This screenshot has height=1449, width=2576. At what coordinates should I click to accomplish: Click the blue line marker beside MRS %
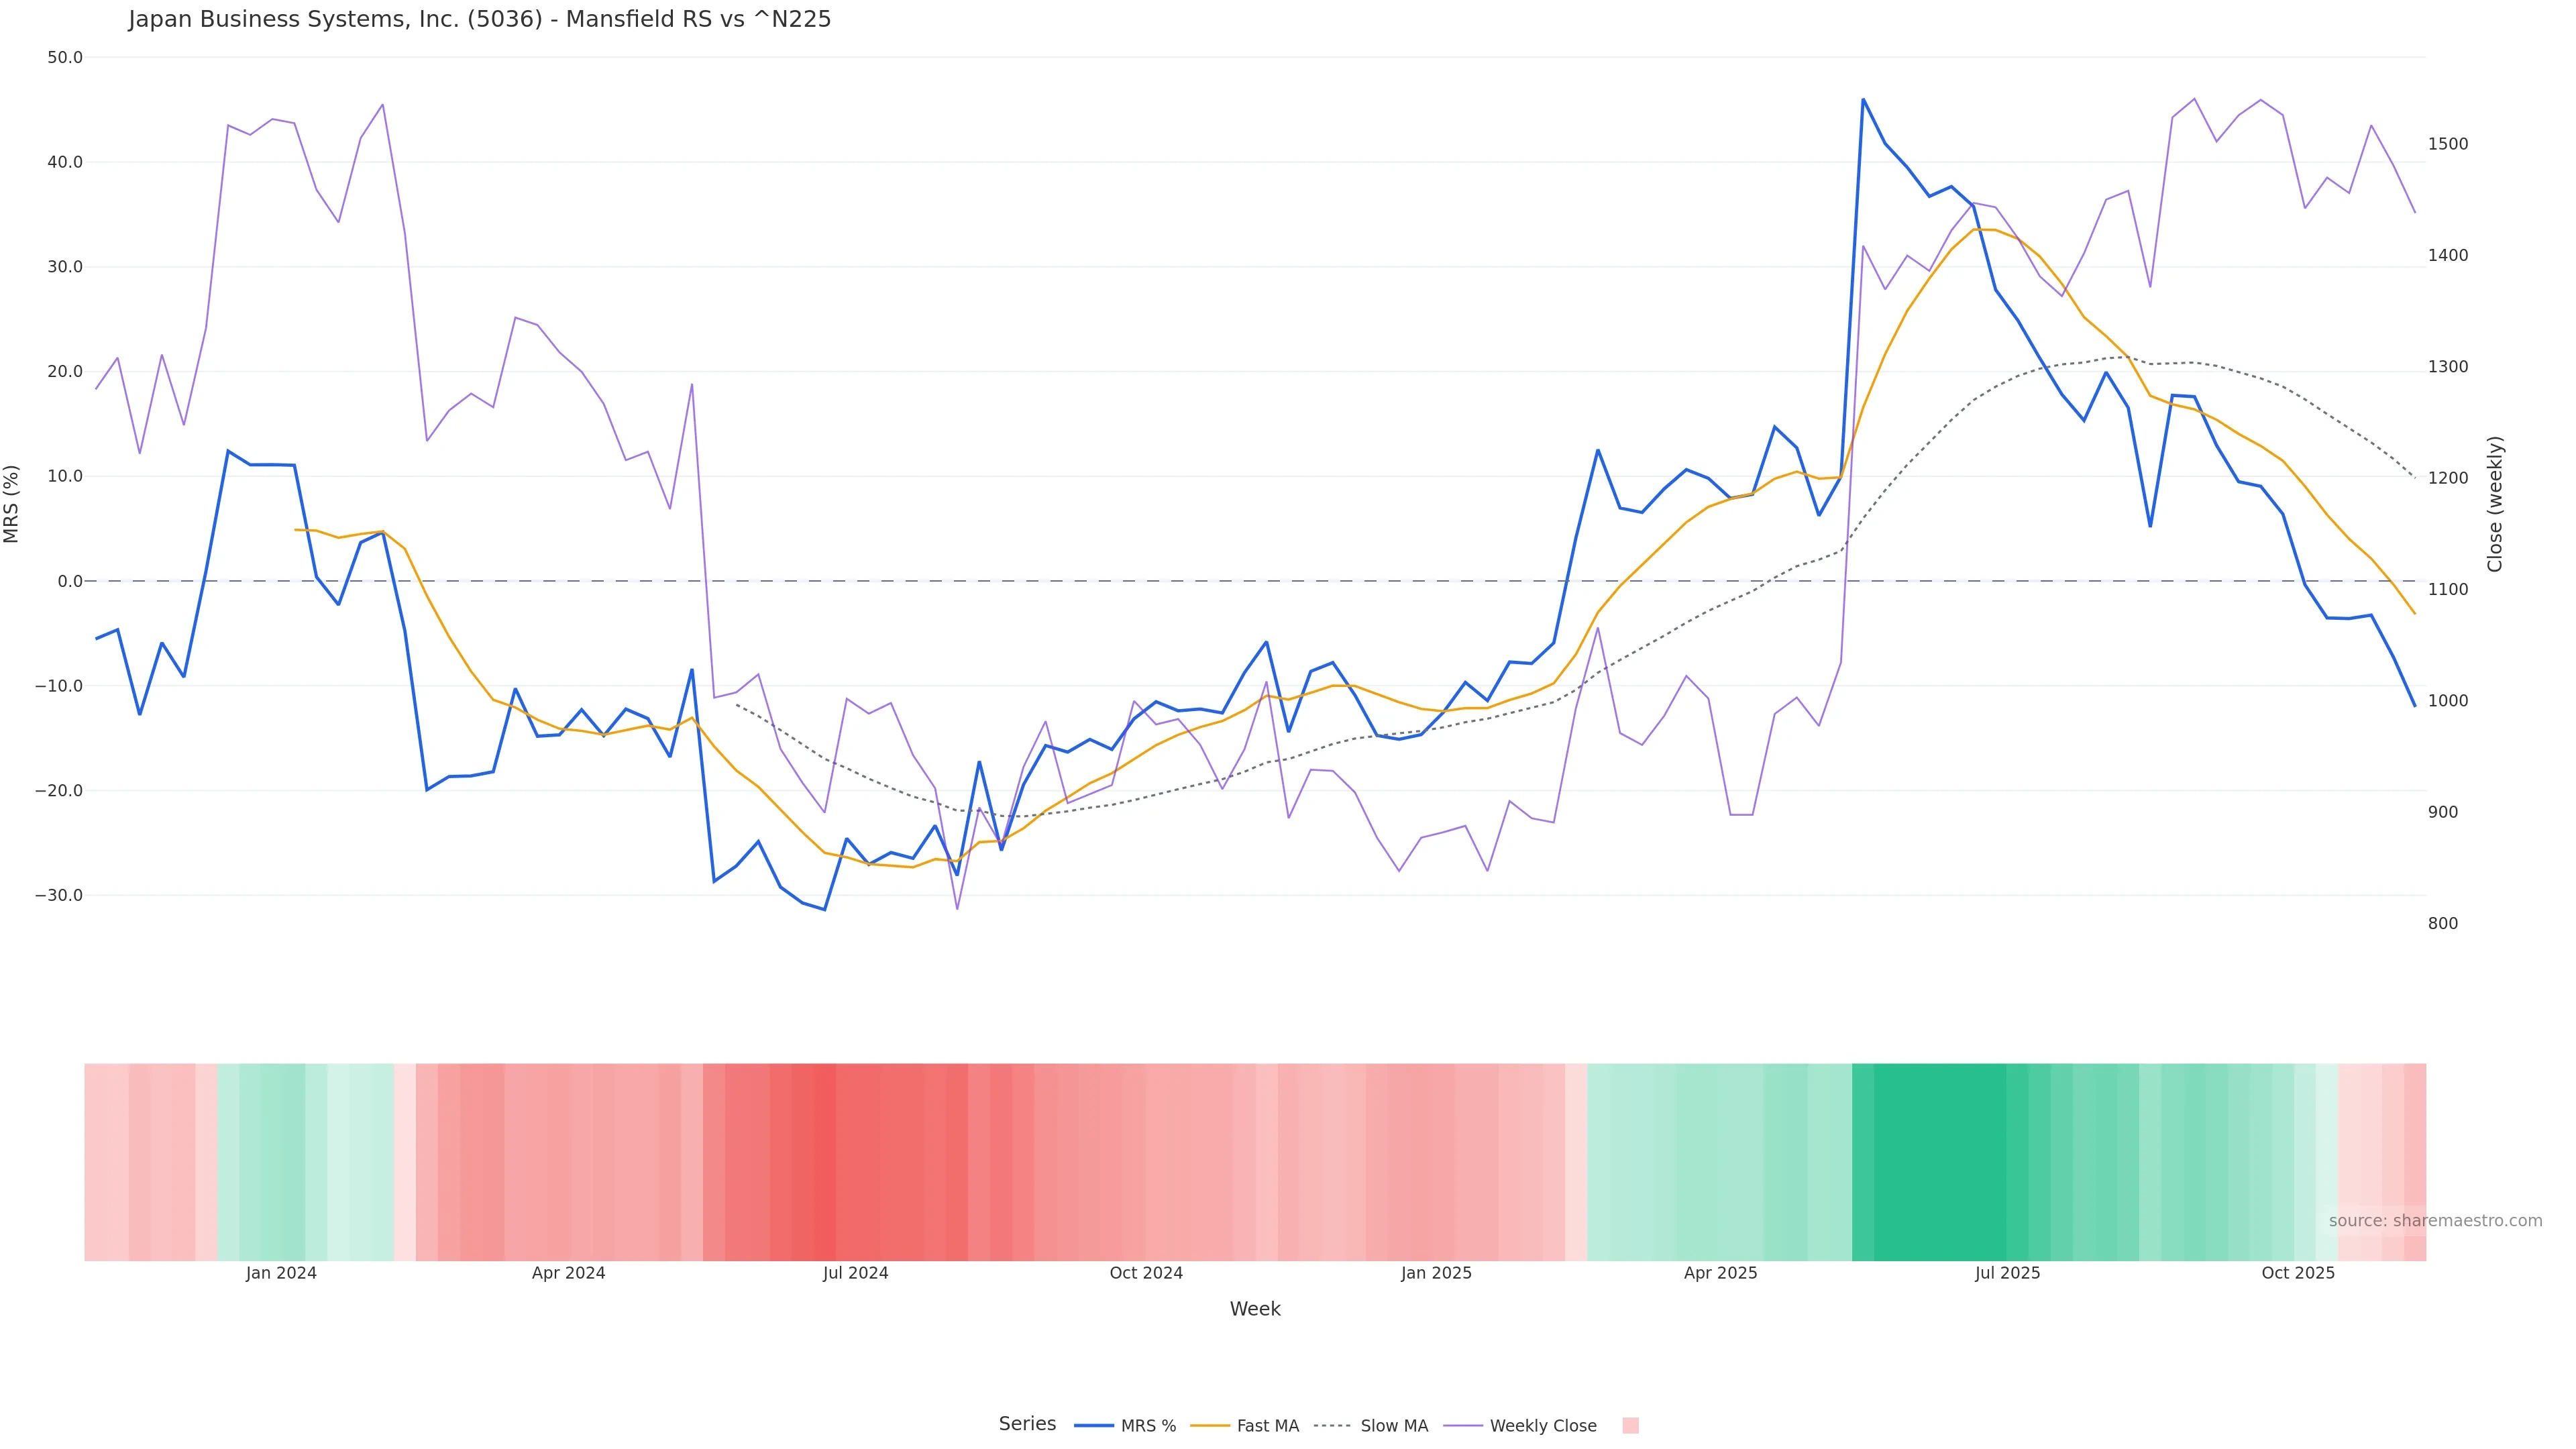click(x=1093, y=1426)
